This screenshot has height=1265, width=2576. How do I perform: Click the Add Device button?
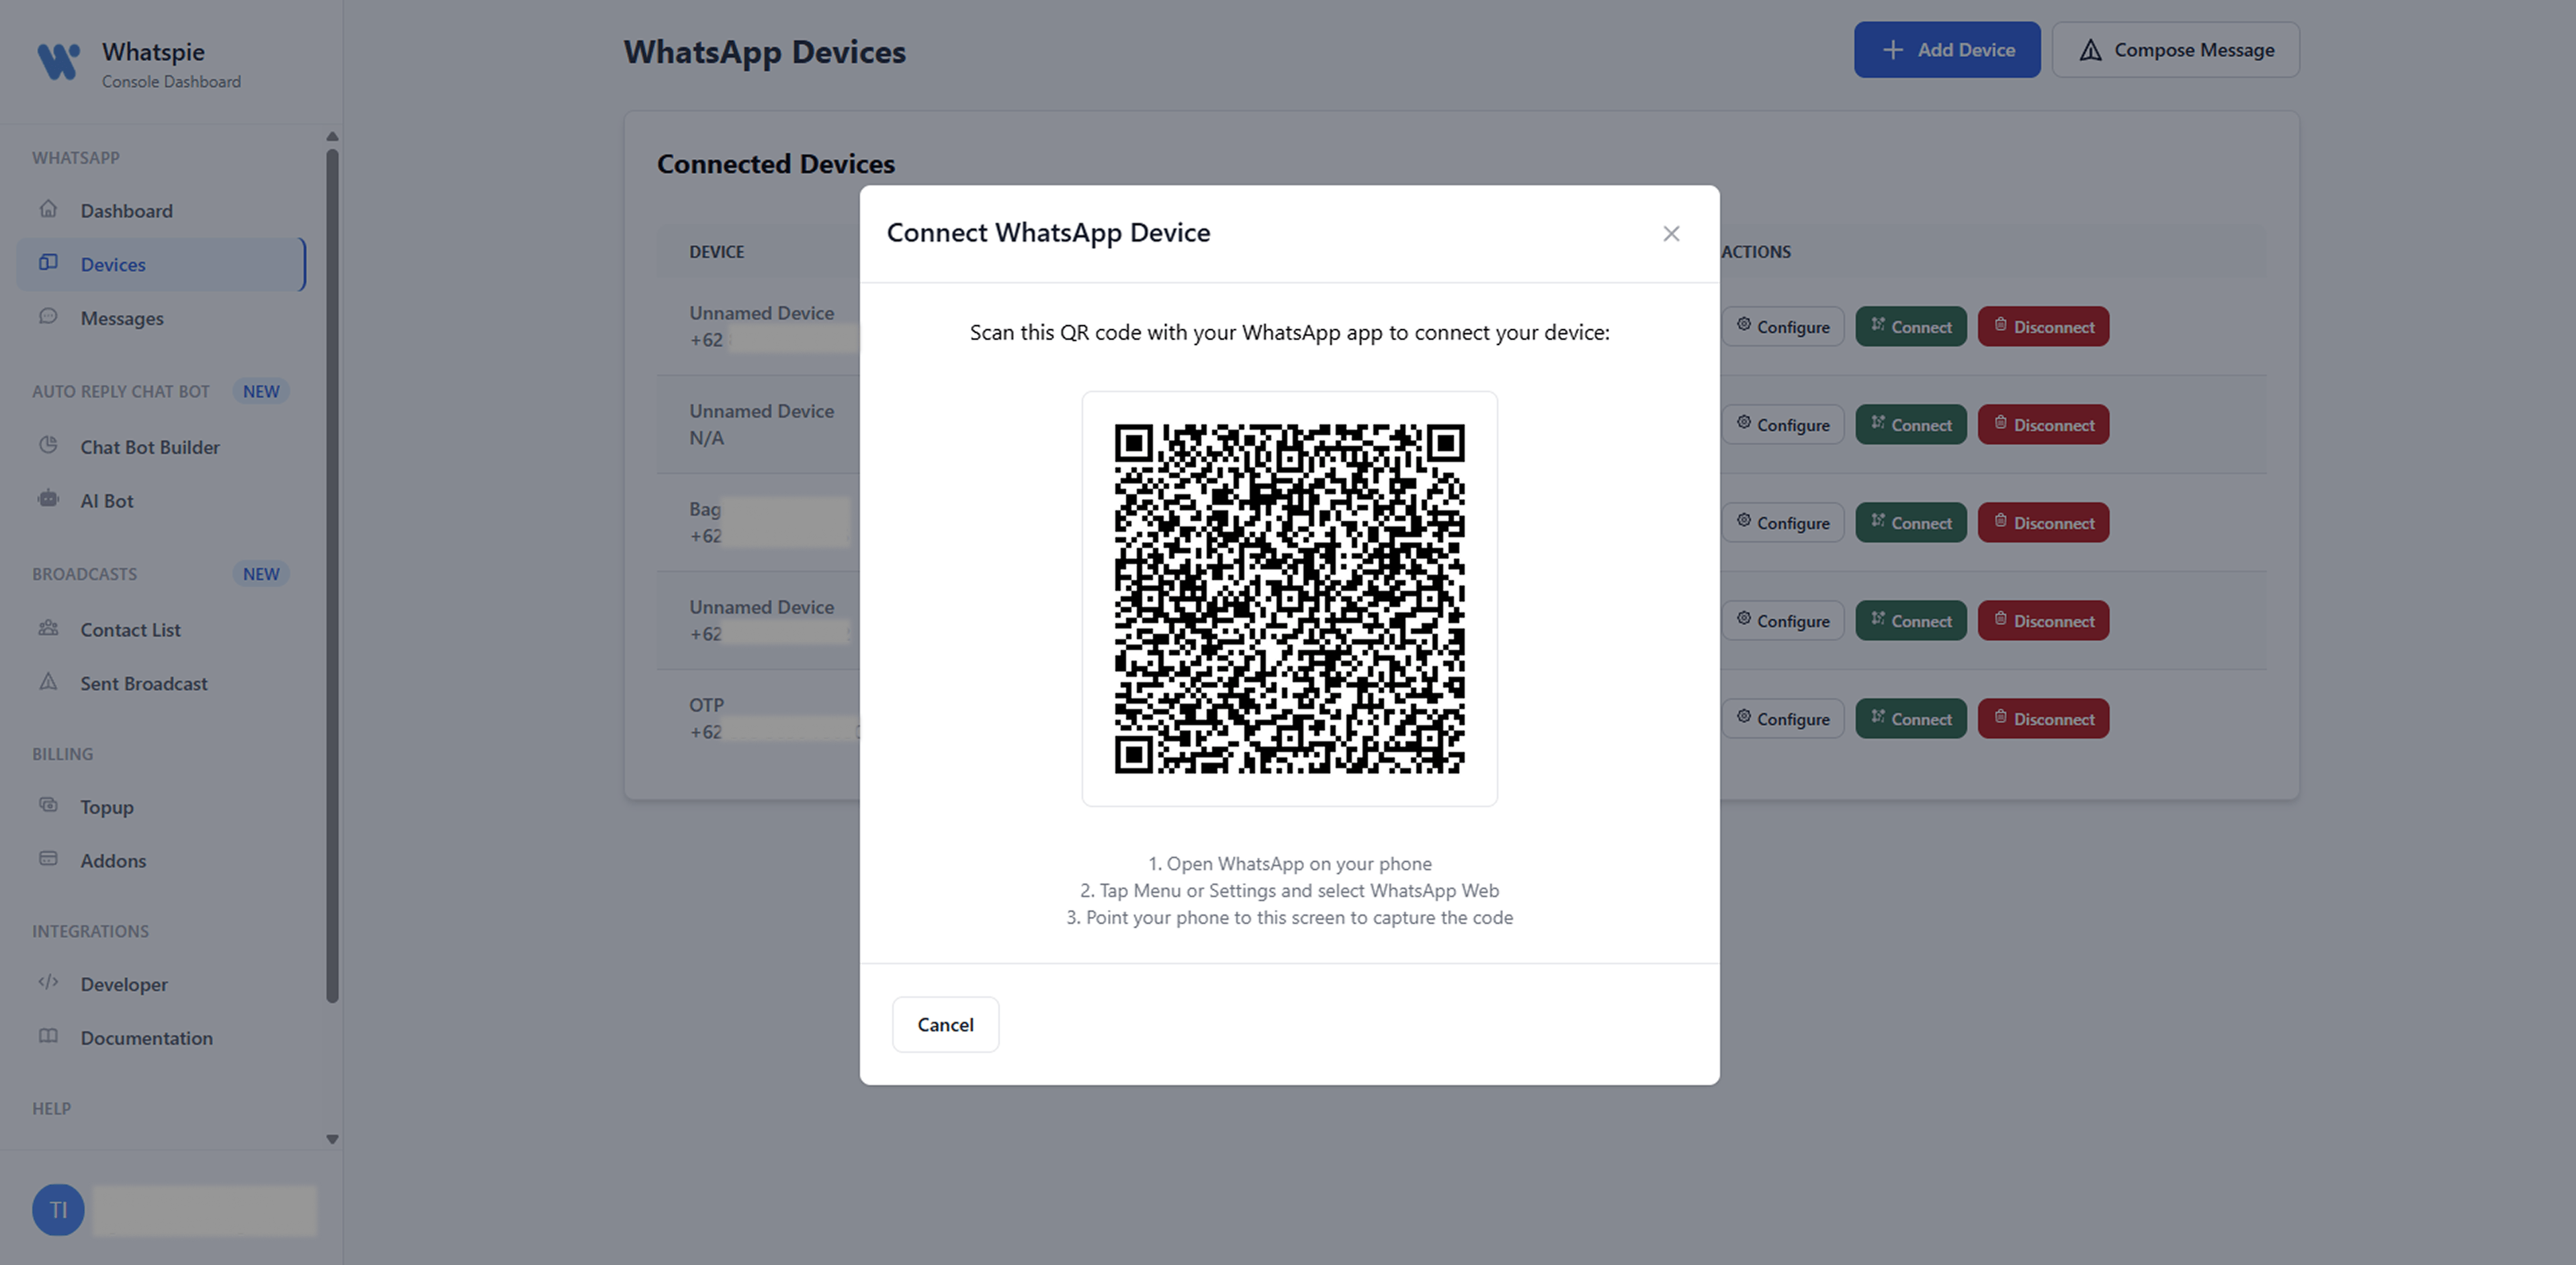pyautogui.click(x=1947, y=50)
